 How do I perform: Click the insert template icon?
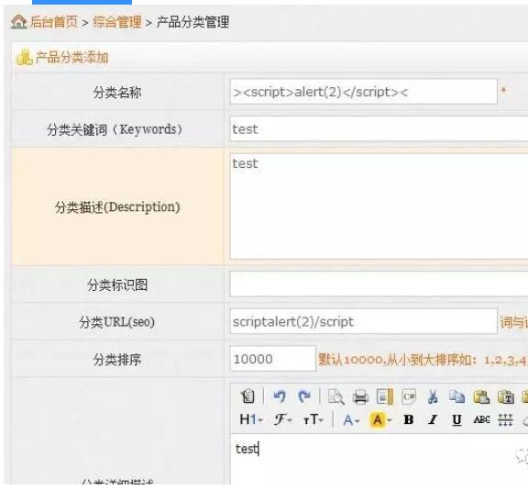[385, 396]
